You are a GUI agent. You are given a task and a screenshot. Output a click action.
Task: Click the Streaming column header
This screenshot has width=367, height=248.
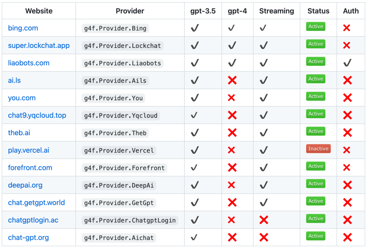click(277, 11)
